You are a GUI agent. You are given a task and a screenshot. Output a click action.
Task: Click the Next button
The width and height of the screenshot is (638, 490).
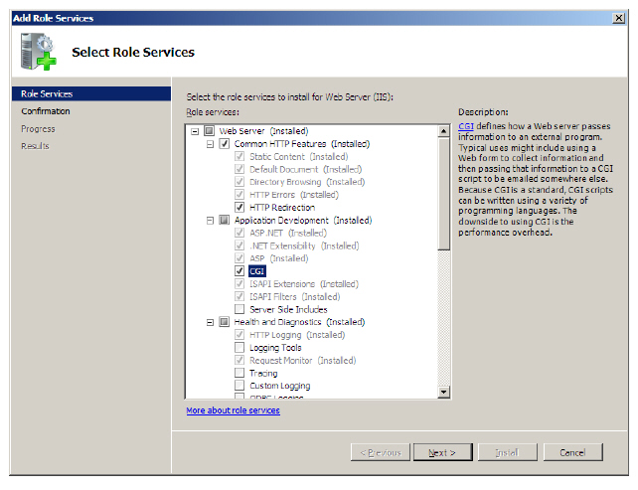point(441,452)
